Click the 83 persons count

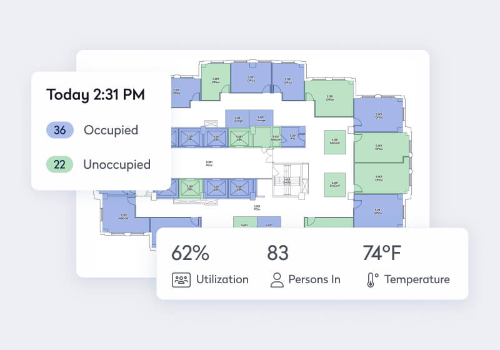coord(278,253)
